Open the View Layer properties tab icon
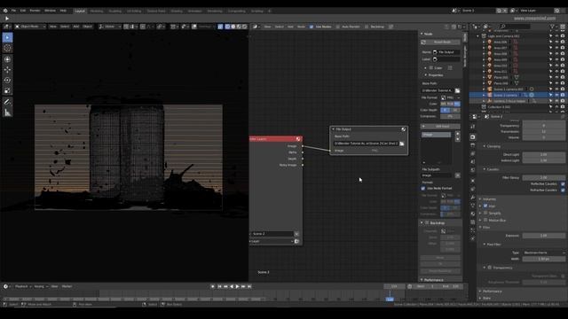Image resolution: width=568 pixels, height=319 pixels. 473,153
